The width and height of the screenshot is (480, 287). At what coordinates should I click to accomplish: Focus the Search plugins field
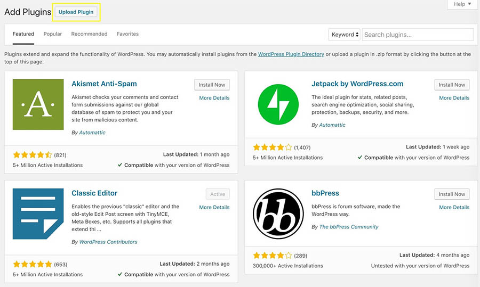pyautogui.click(x=418, y=35)
